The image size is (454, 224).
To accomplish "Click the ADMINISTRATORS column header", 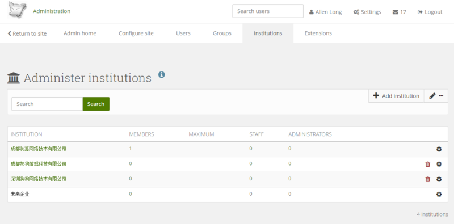I will click(x=310, y=134).
